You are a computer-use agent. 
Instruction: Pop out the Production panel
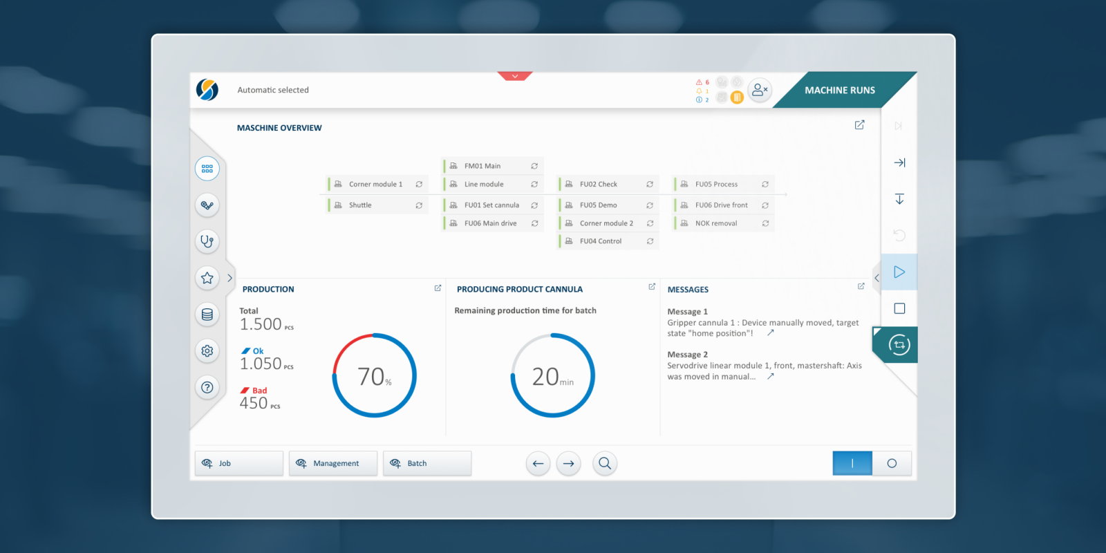[438, 288]
